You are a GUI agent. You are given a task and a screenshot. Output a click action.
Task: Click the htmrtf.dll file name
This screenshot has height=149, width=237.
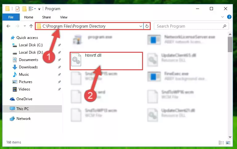pyautogui.click(x=93, y=55)
